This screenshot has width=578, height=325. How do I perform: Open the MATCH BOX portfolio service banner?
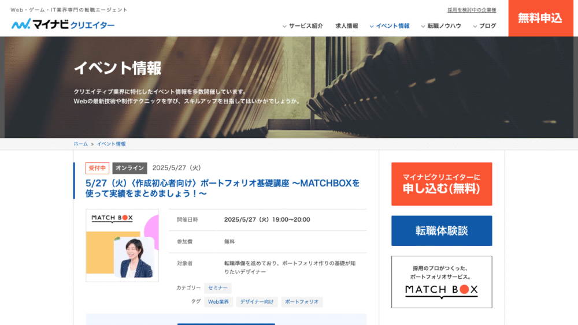click(x=442, y=282)
